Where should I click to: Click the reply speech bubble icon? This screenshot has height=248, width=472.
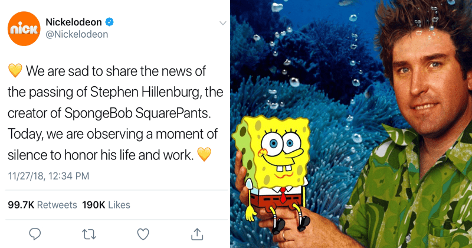click(x=35, y=234)
